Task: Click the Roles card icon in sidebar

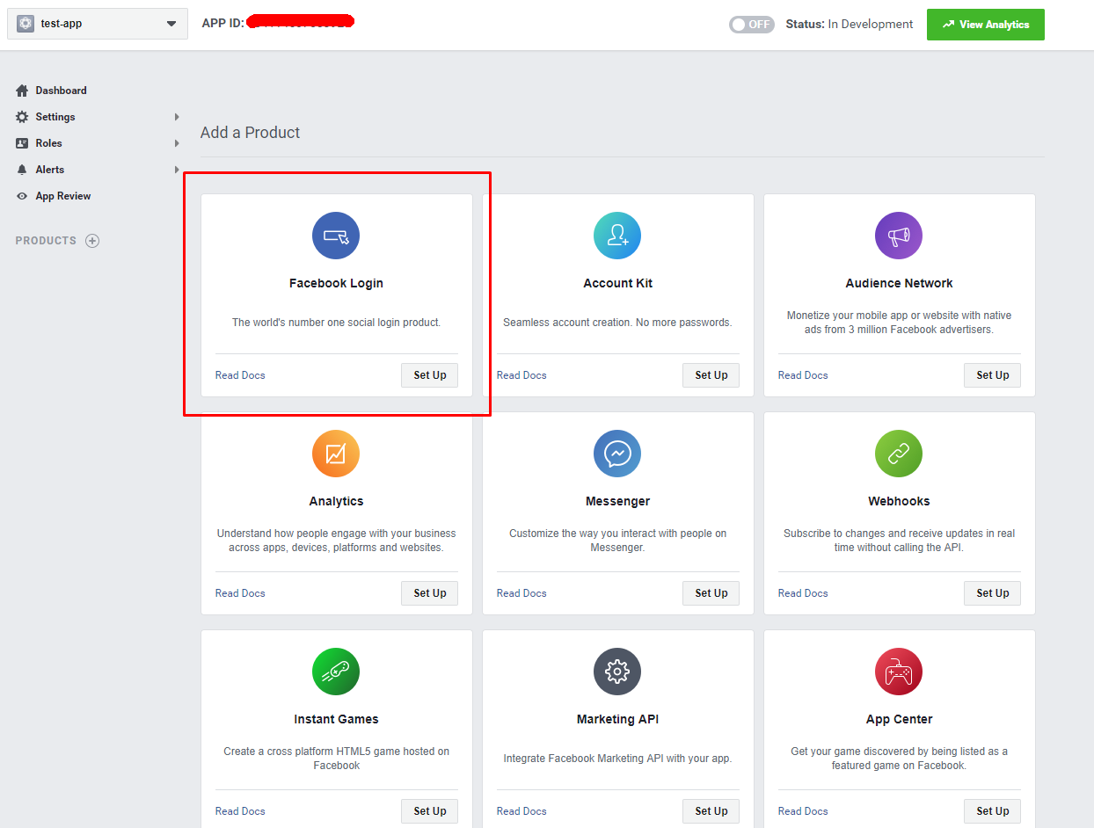Action: click(22, 143)
